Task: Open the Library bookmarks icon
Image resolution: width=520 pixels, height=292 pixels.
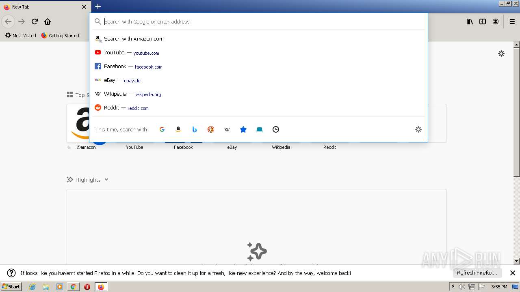Action: (x=470, y=21)
